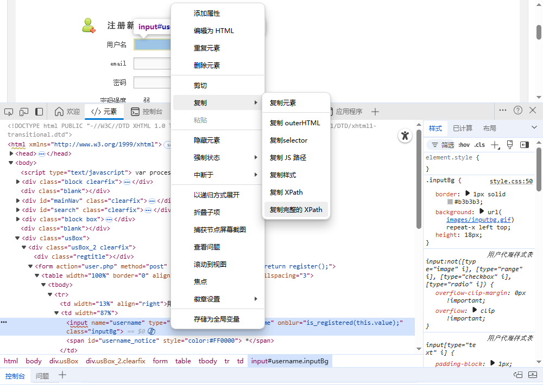Activate the inspect element picker icon
Screen dimensions: 543x385
(9, 112)
